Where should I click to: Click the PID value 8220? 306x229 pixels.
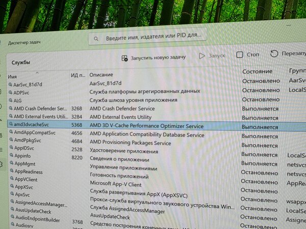pos(77,158)
